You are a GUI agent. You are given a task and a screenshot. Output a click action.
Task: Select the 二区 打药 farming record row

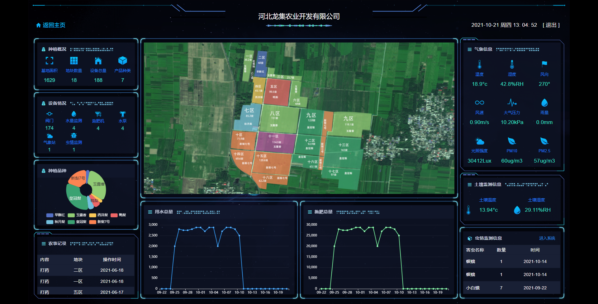[84, 270]
